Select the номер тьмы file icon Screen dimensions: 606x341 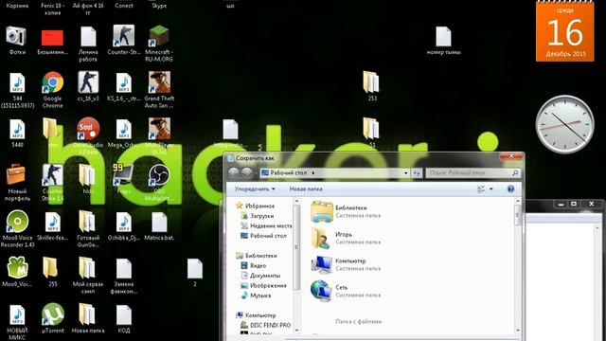click(443, 36)
